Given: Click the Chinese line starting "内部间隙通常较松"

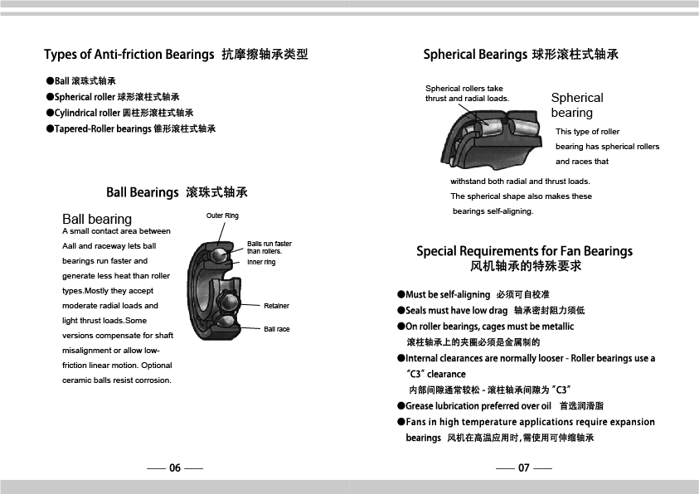Looking at the screenshot, I should [x=490, y=390].
